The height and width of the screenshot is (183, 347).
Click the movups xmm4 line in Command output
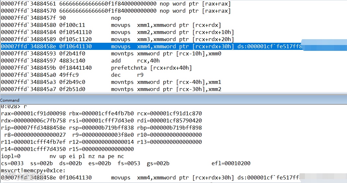(150, 177)
